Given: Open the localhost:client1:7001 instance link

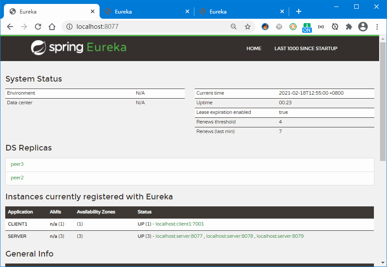Looking at the screenshot, I should tap(180, 224).
